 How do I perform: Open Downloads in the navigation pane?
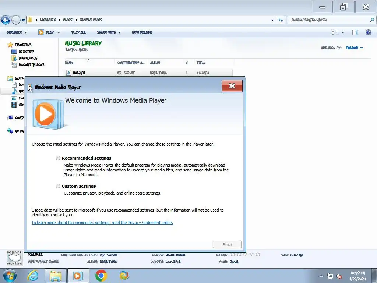coord(28,58)
